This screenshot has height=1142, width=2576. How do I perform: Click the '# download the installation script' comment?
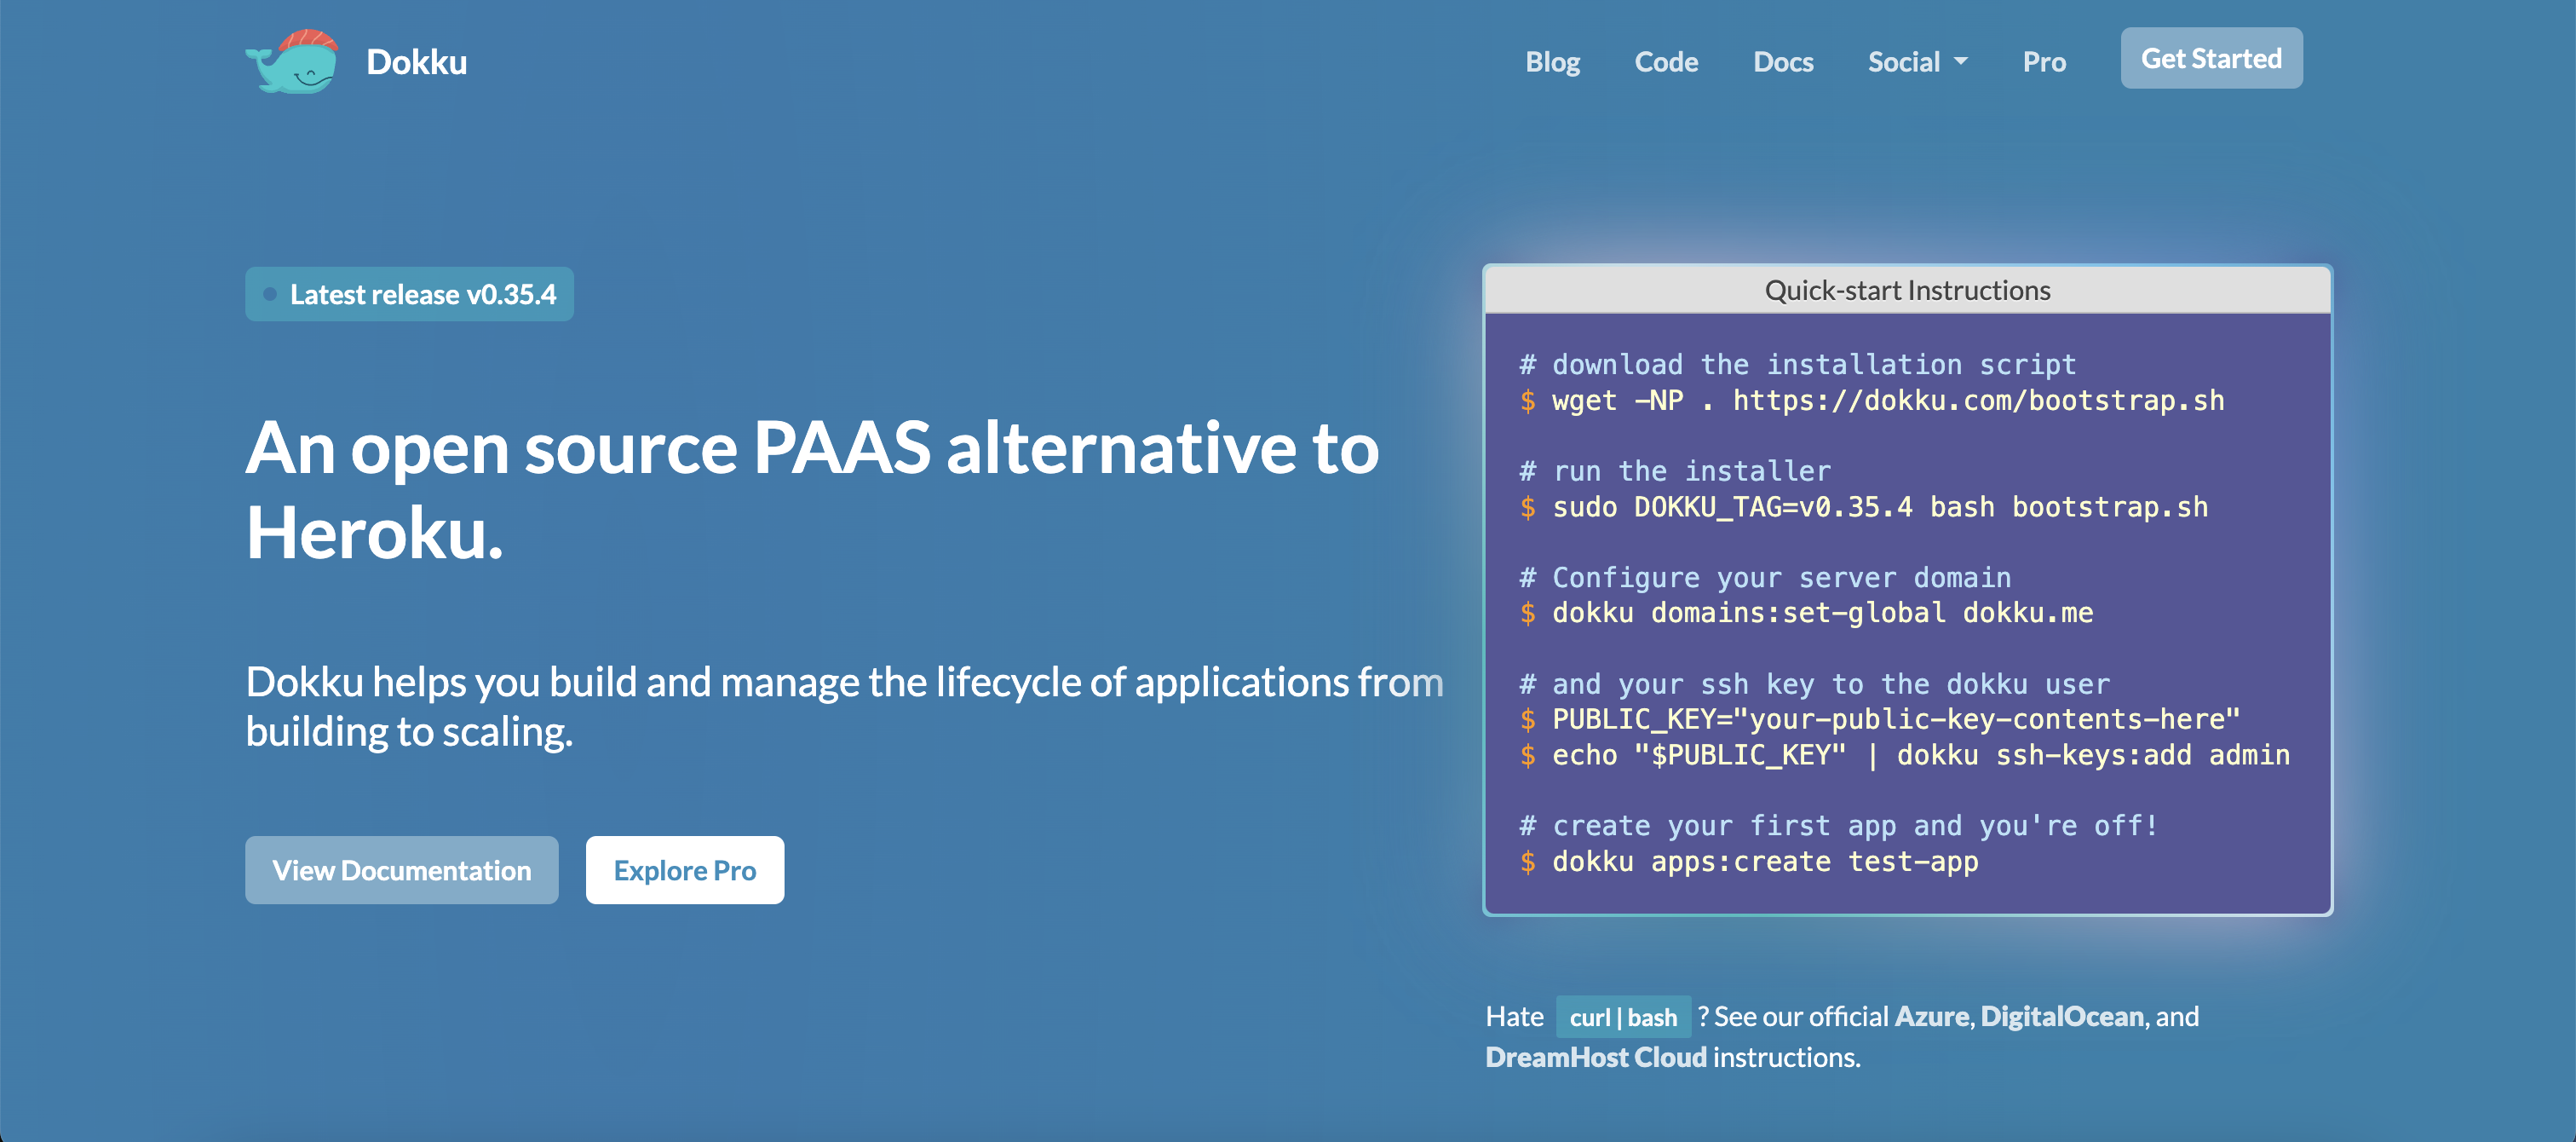tap(1798, 364)
